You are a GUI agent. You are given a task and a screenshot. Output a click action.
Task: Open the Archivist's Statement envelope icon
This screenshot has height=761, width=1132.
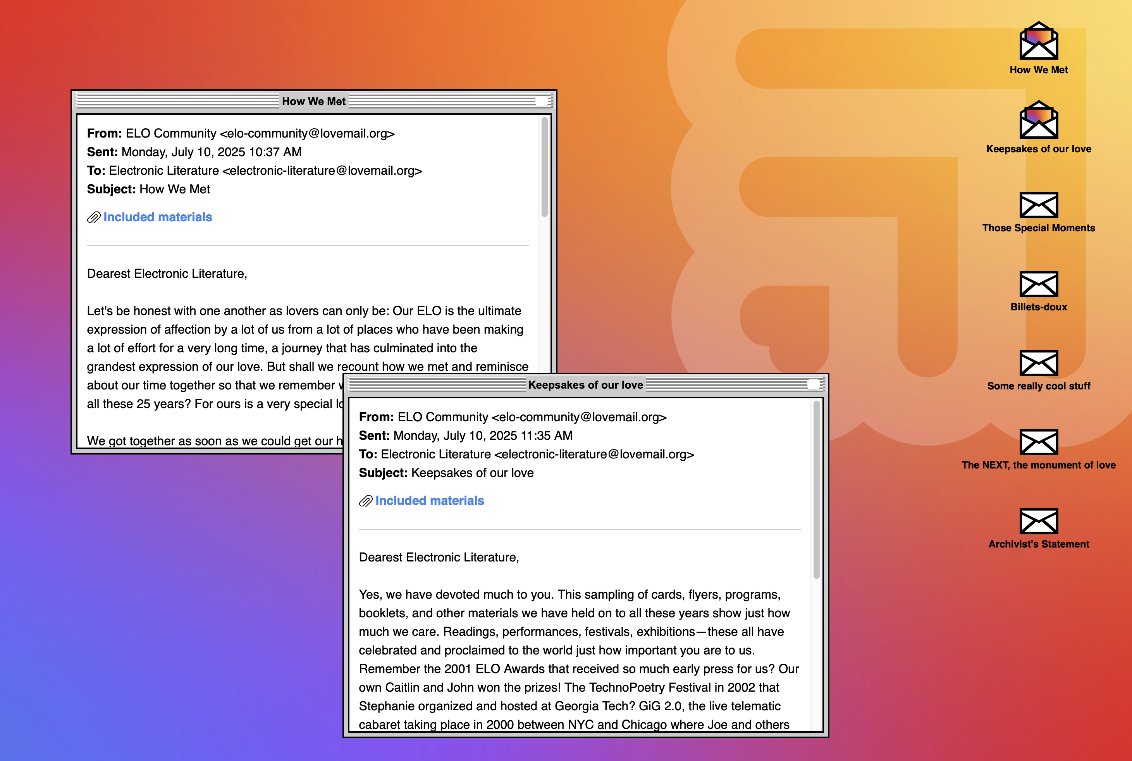tap(1038, 521)
